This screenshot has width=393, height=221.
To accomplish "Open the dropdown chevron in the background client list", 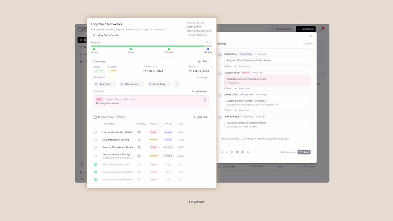I will tap(322, 75).
